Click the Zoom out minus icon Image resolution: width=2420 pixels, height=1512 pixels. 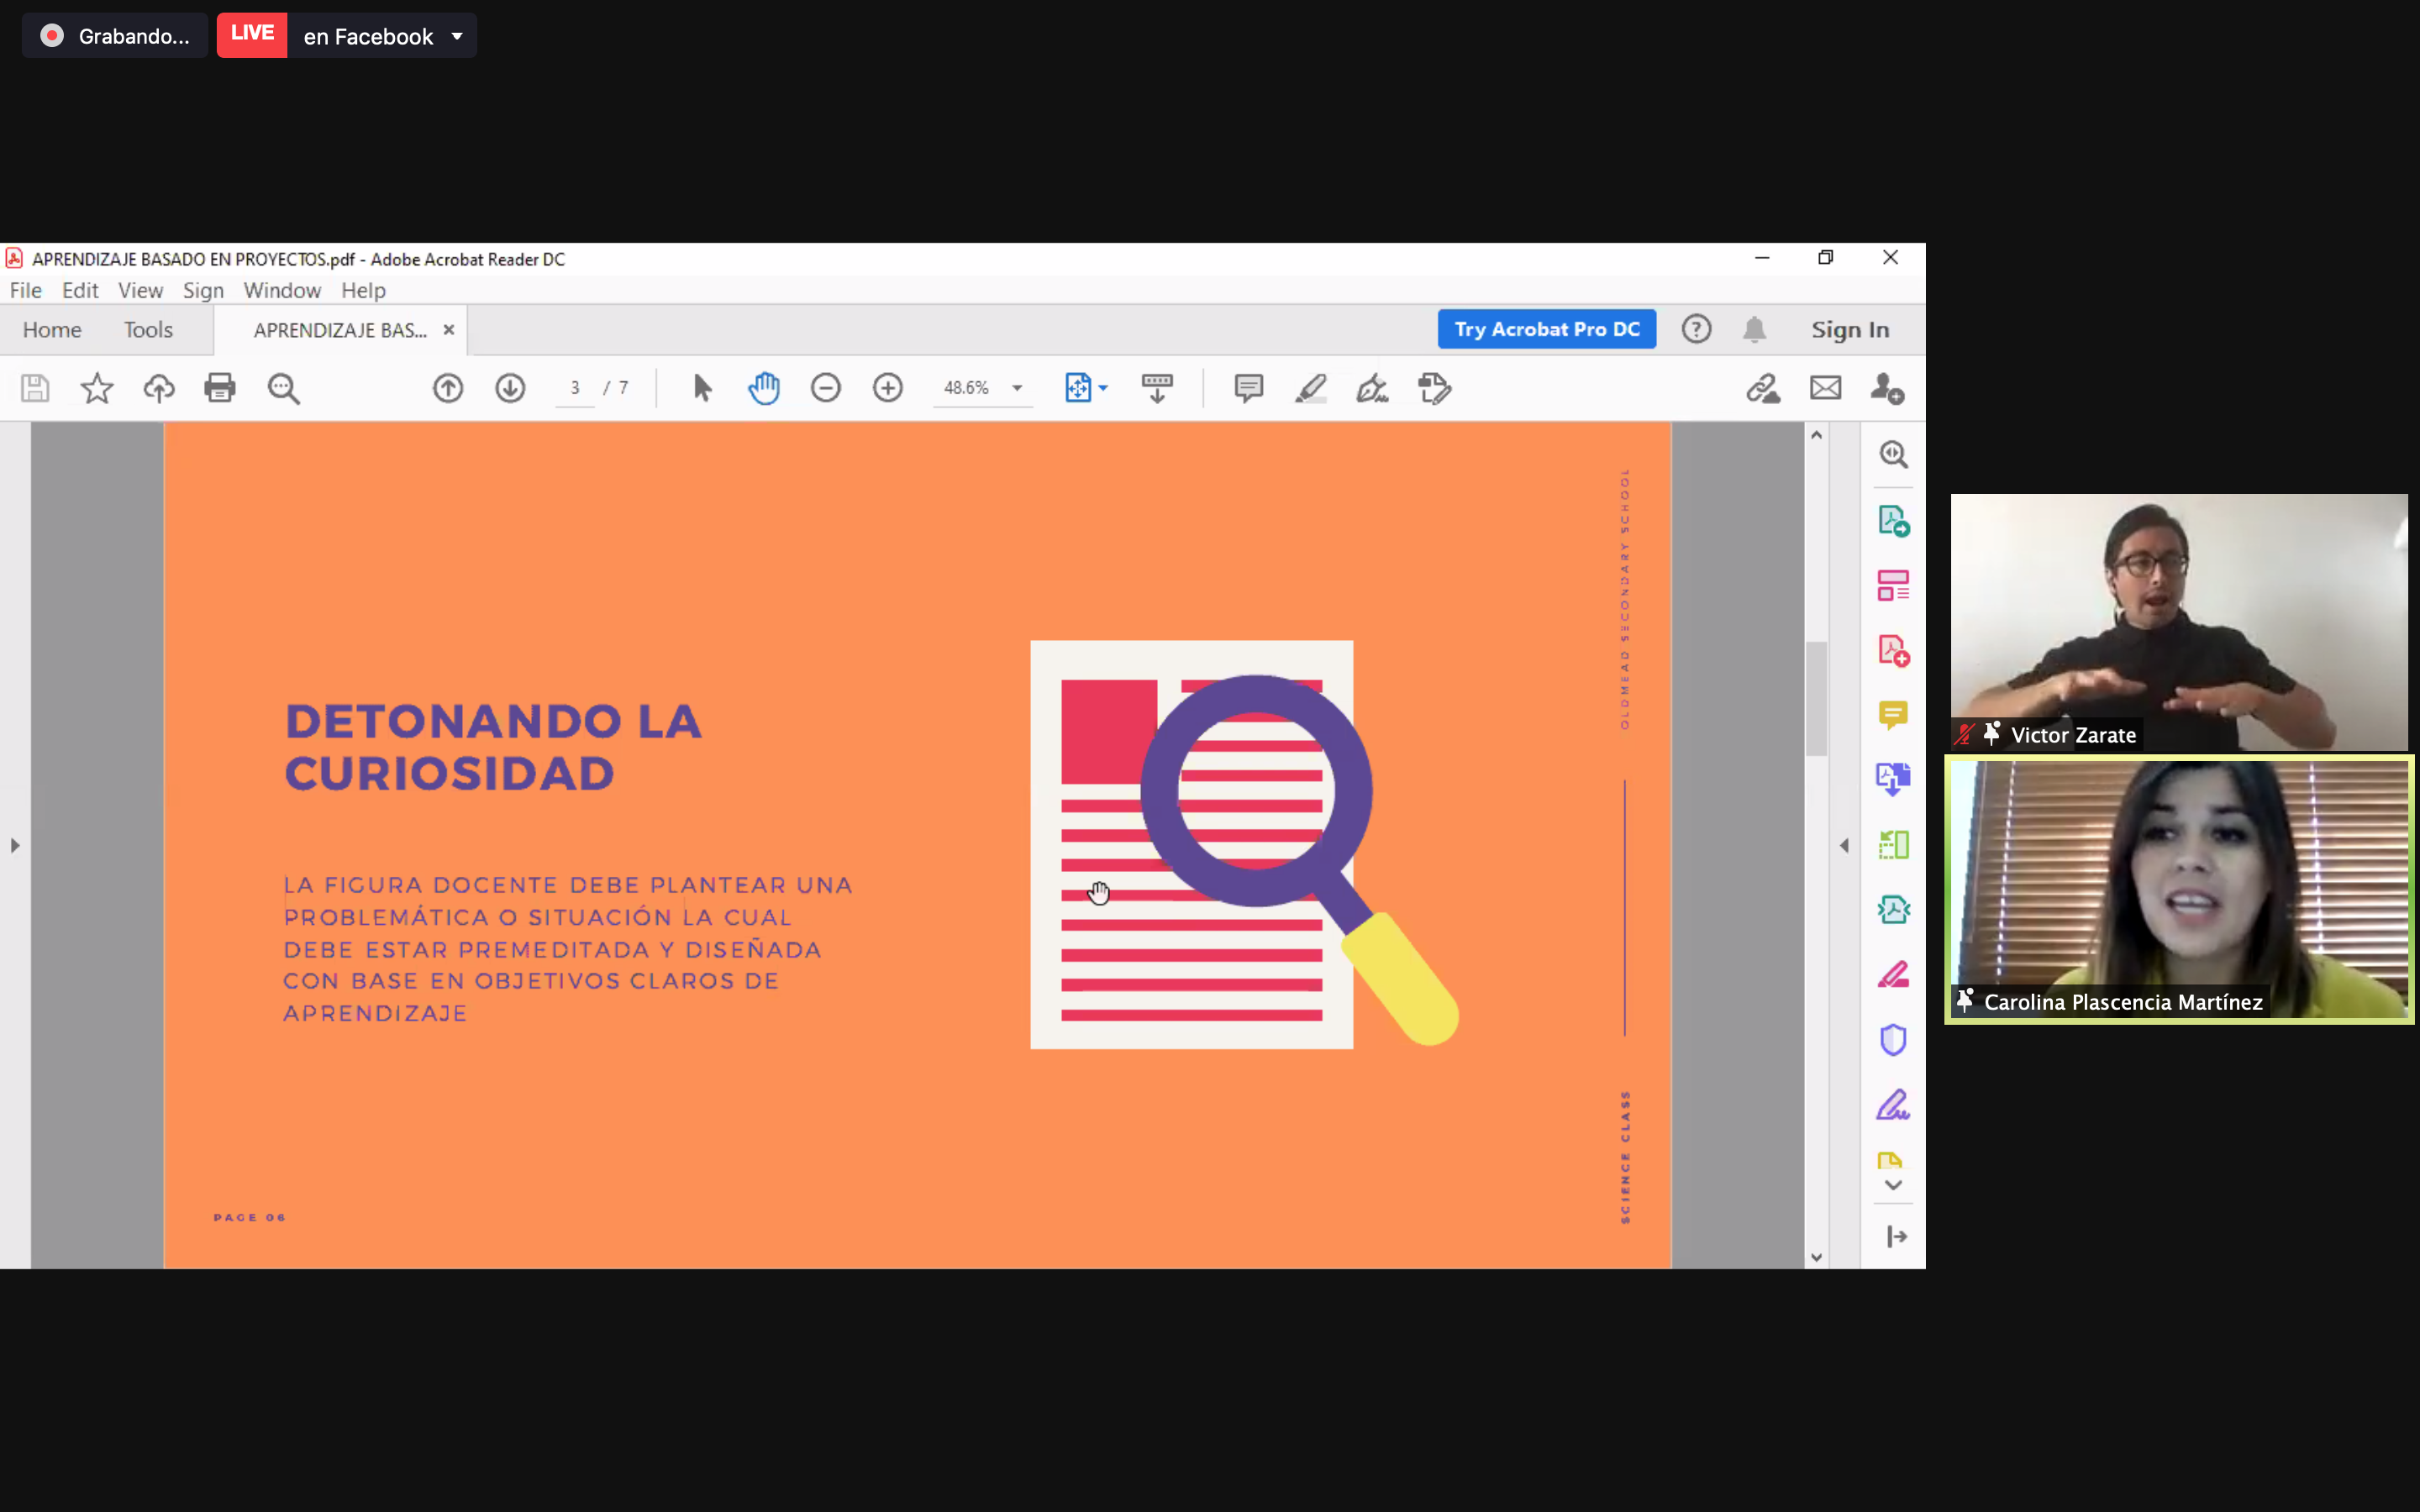[x=826, y=388]
